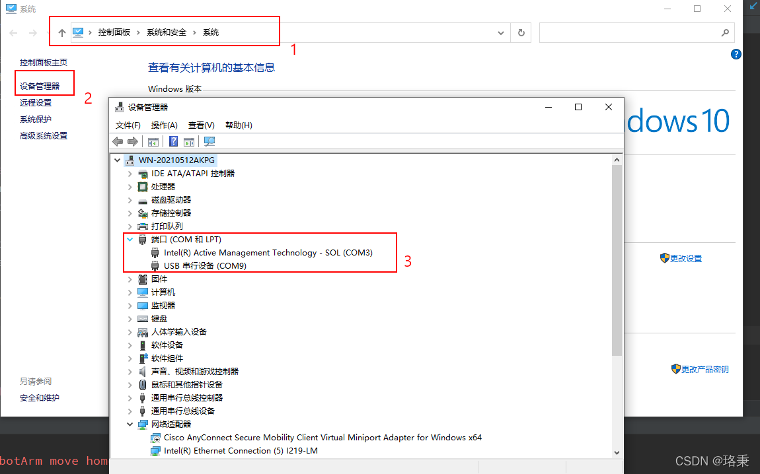Click Device Manager scrollbar up arrow
This screenshot has height=474, width=760.
pos(617,160)
